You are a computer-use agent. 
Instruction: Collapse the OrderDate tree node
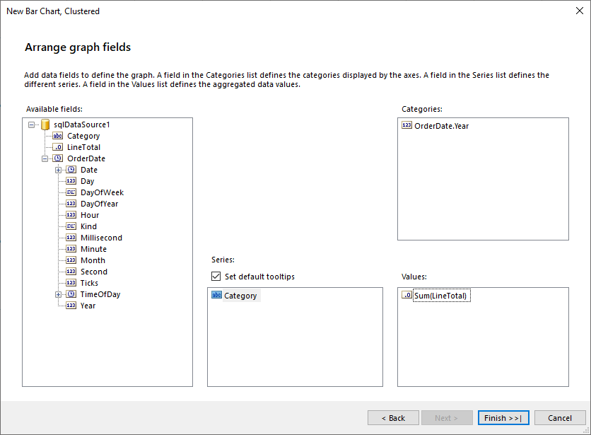point(45,158)
